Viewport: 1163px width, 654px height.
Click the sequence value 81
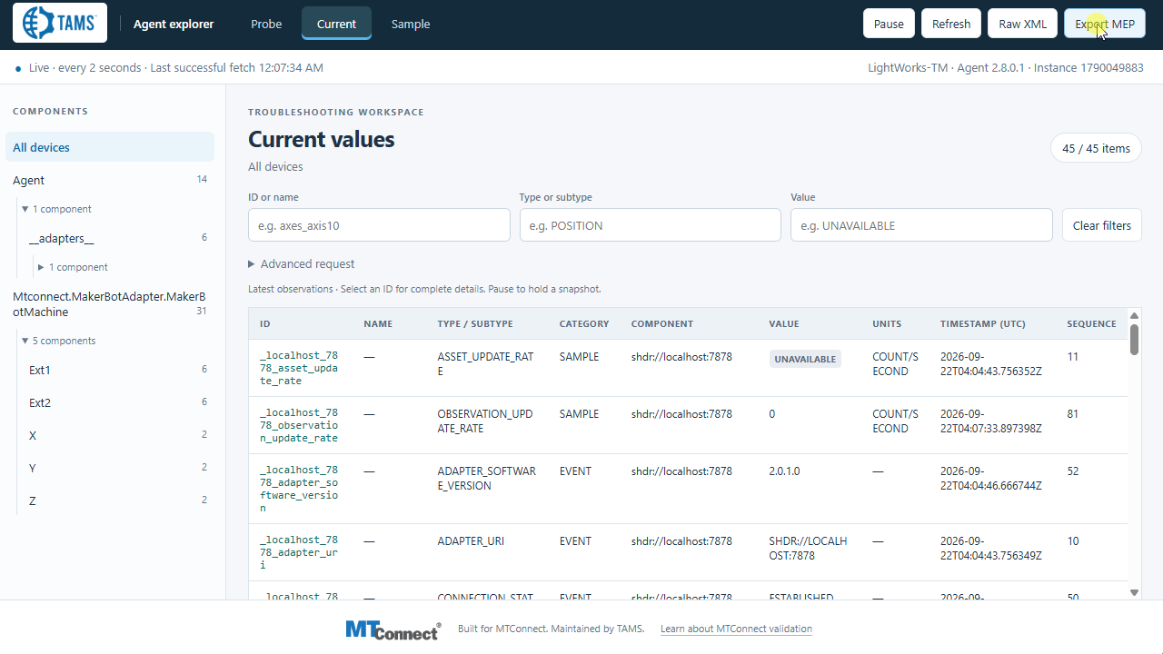click(1073, 414)
